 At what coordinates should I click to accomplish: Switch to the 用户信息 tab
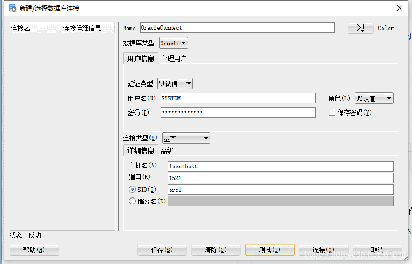tap(141, 58)
